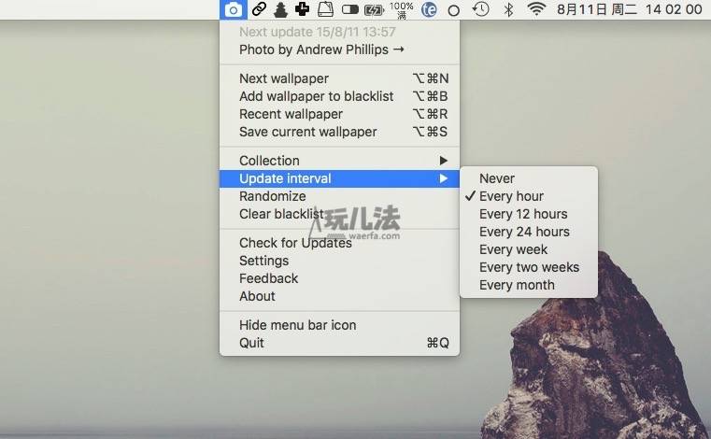Set update interval to Every two weeks
Image resolution: width=711 pixels, height=439 pixels.
click(x=529, y=267)
